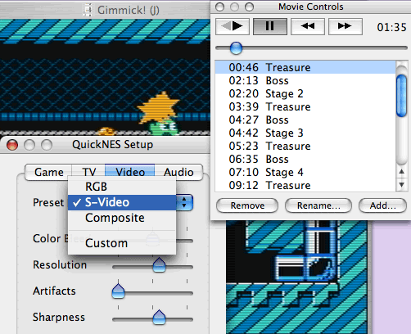Click the marker list scroll up arrow

click(x=402, y=172)
